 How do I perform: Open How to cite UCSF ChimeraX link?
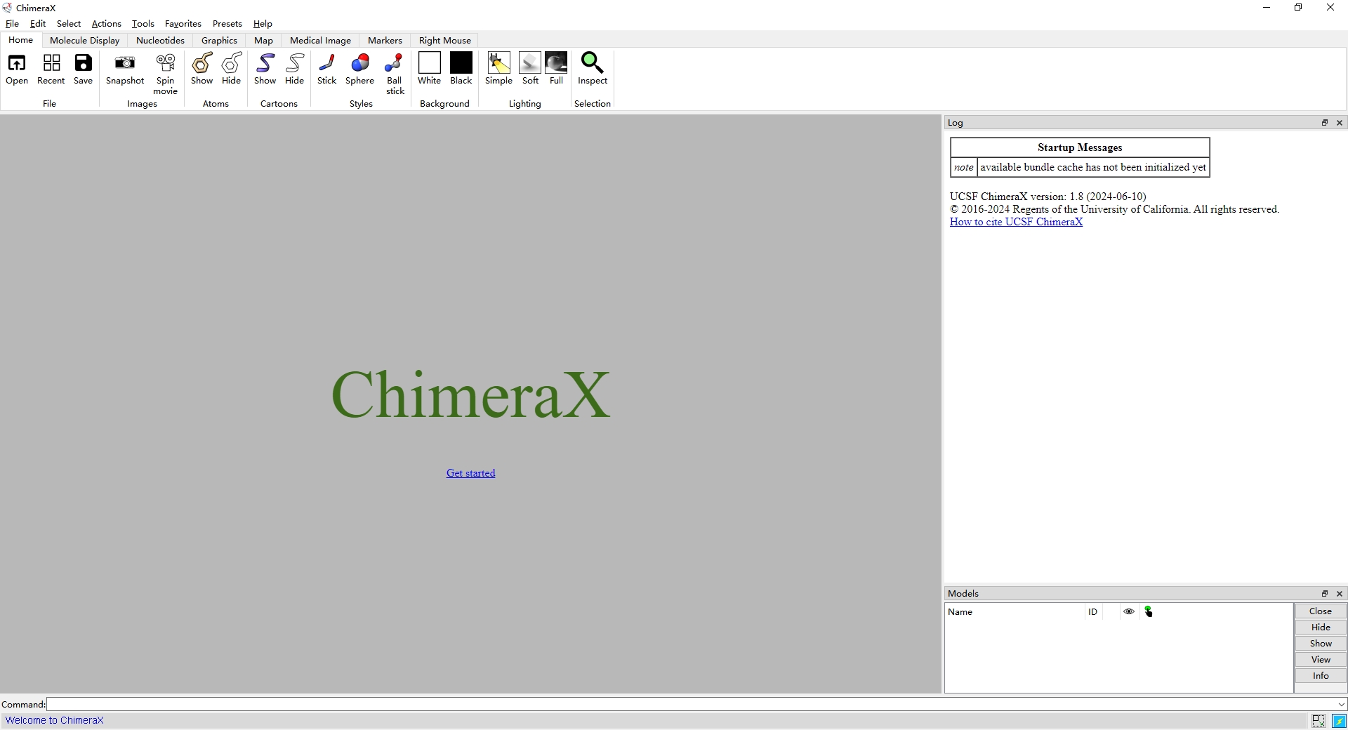pos(1016,222)
